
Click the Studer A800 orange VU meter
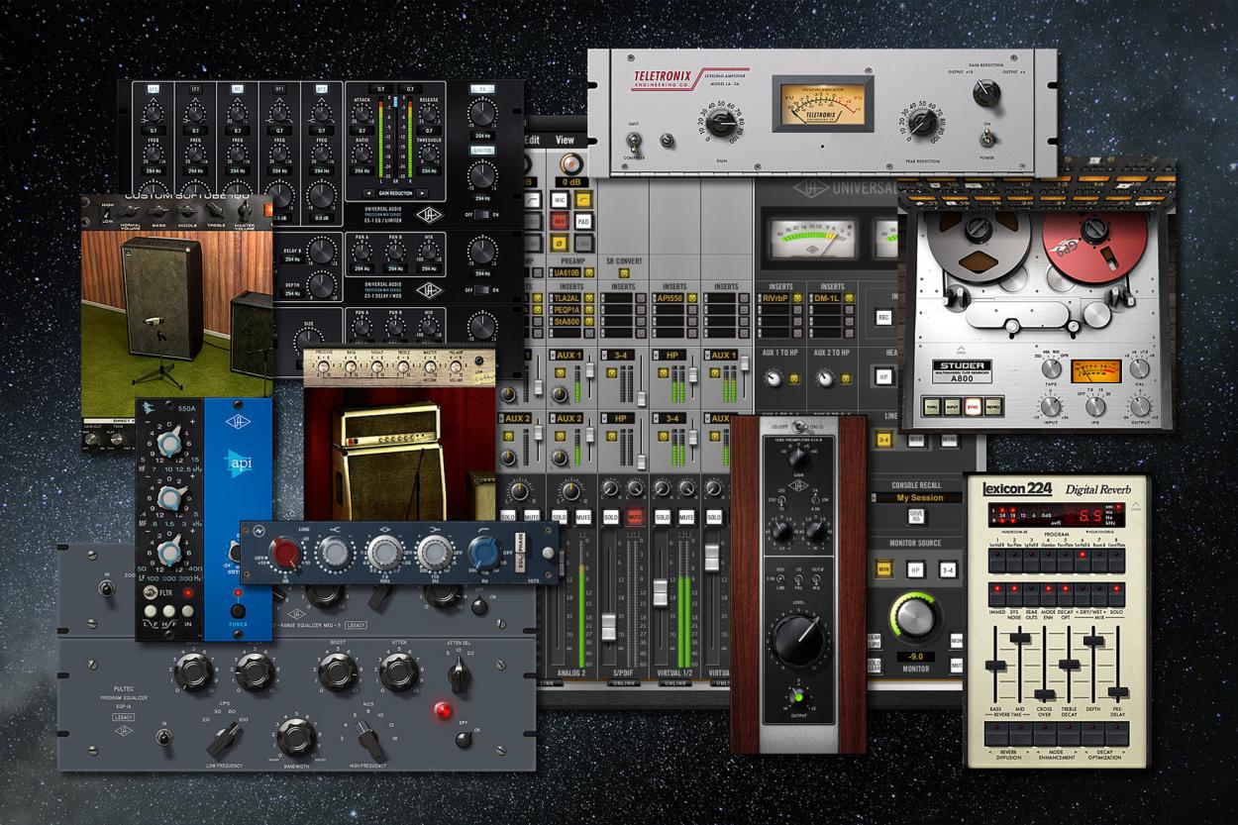tap(1096, 371)
